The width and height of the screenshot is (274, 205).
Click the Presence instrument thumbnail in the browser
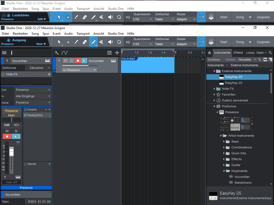[236, 124]
